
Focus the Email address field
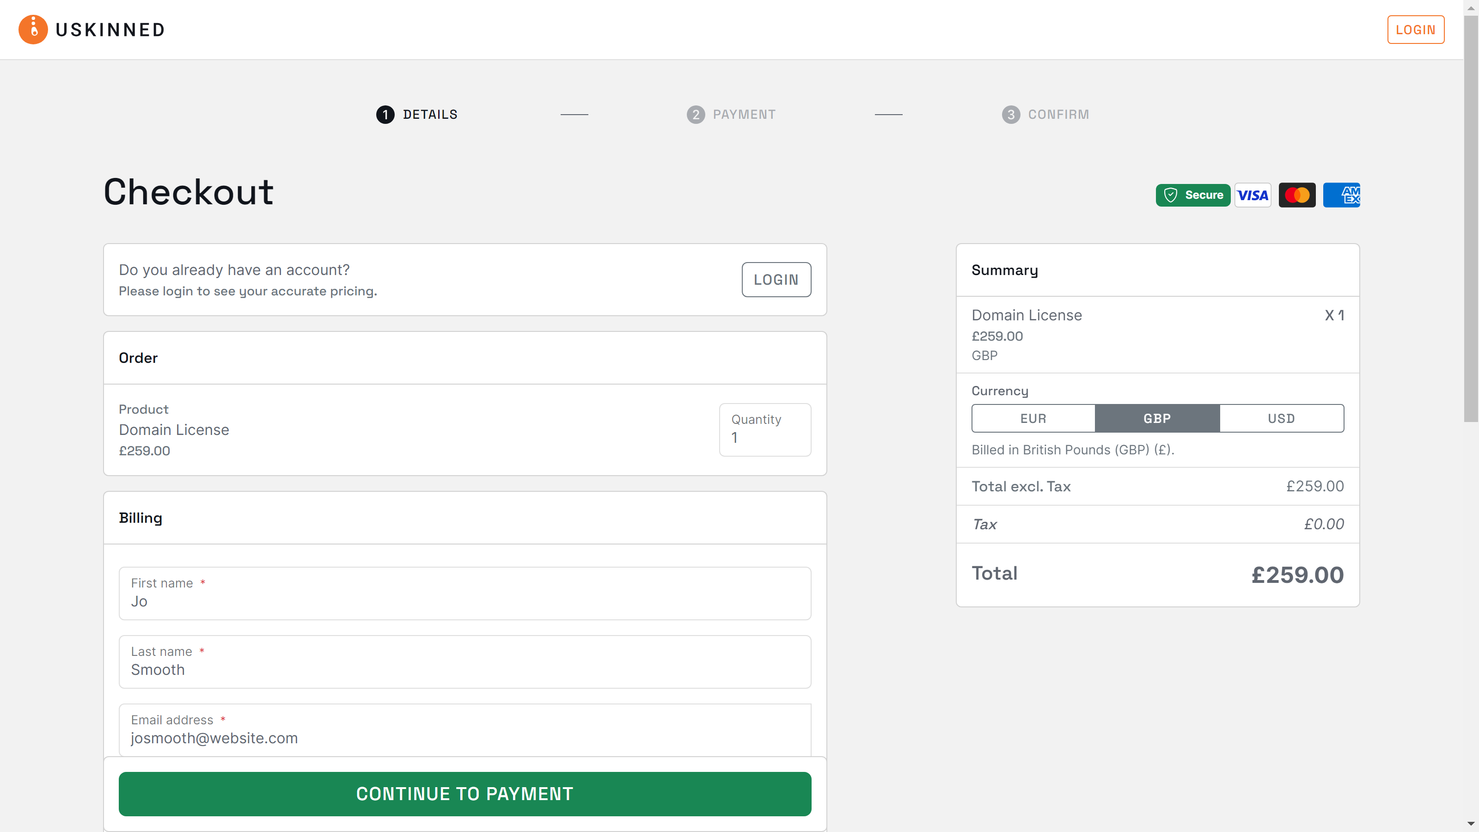(x=464, y=730)
